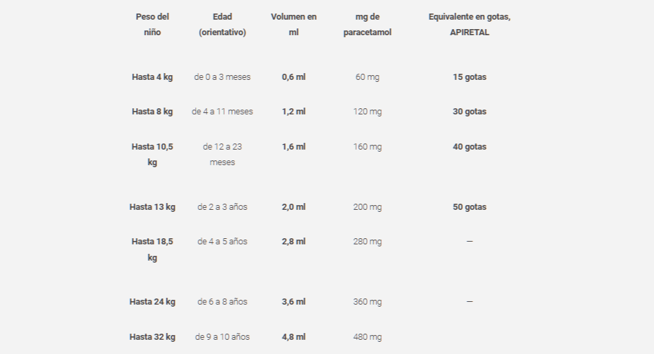The width and height of the screenshot is (654, 354).
Task: Select the '30 gotas' cell
Action: pyautogui.click(x=469, y=112)
